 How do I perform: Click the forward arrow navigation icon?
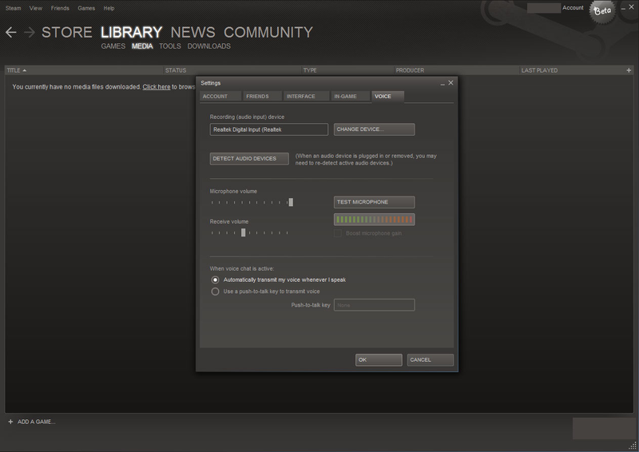click(30, 32)
